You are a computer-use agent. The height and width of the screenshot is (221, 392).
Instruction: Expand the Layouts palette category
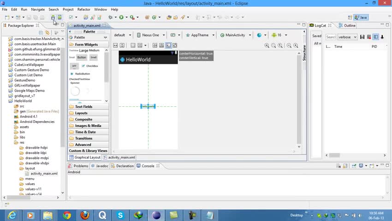tap(89, 113)
